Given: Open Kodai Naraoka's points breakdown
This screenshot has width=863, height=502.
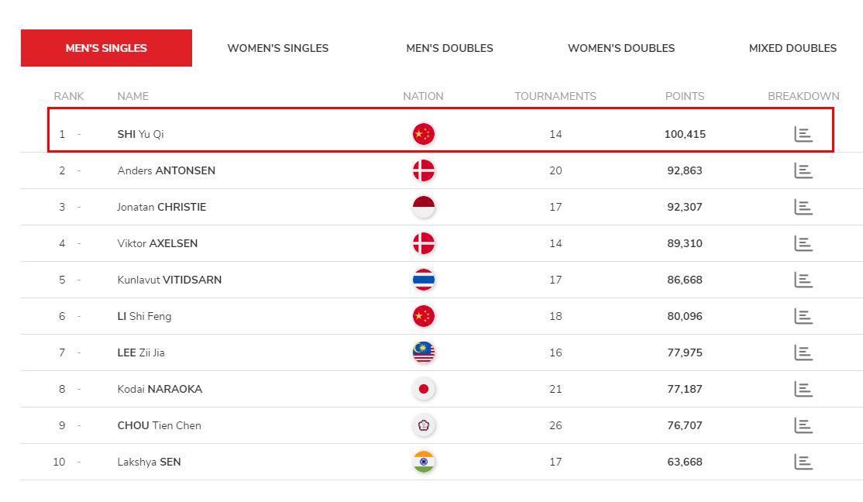Looking at the screenshot, I should tap(803, 389).
